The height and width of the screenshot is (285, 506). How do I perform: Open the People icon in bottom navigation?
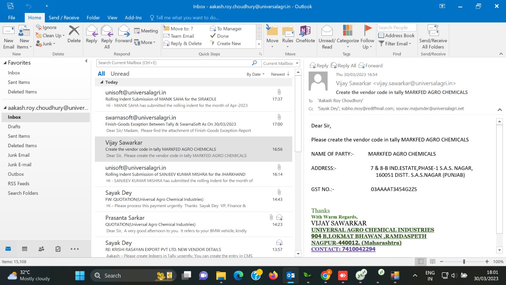pos(41,249)
